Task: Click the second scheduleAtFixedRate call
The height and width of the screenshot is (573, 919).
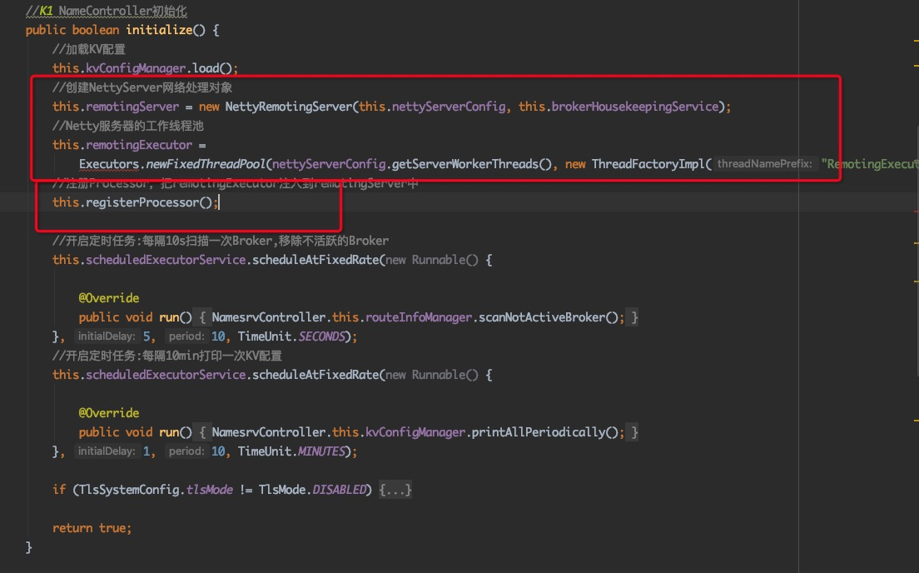Action: pos(316,375)
